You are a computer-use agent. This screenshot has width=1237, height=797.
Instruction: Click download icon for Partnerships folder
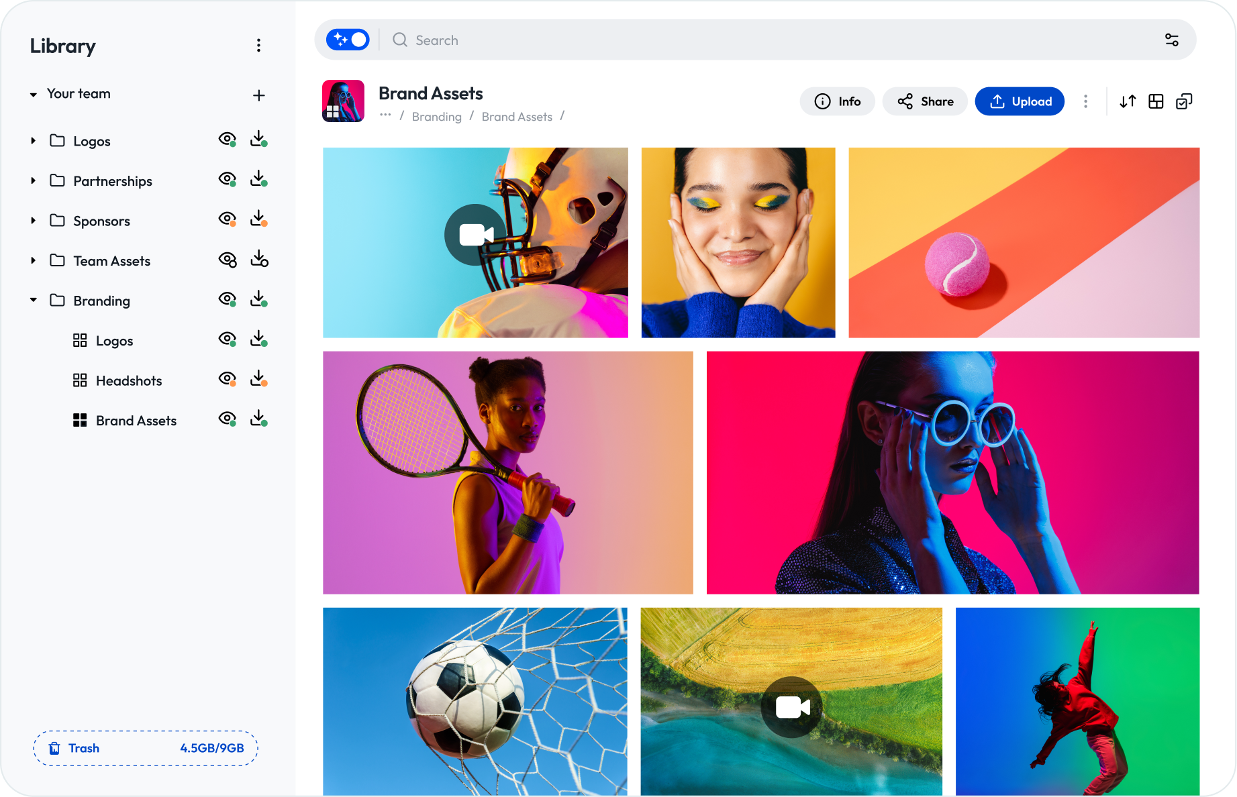point(258,179)
